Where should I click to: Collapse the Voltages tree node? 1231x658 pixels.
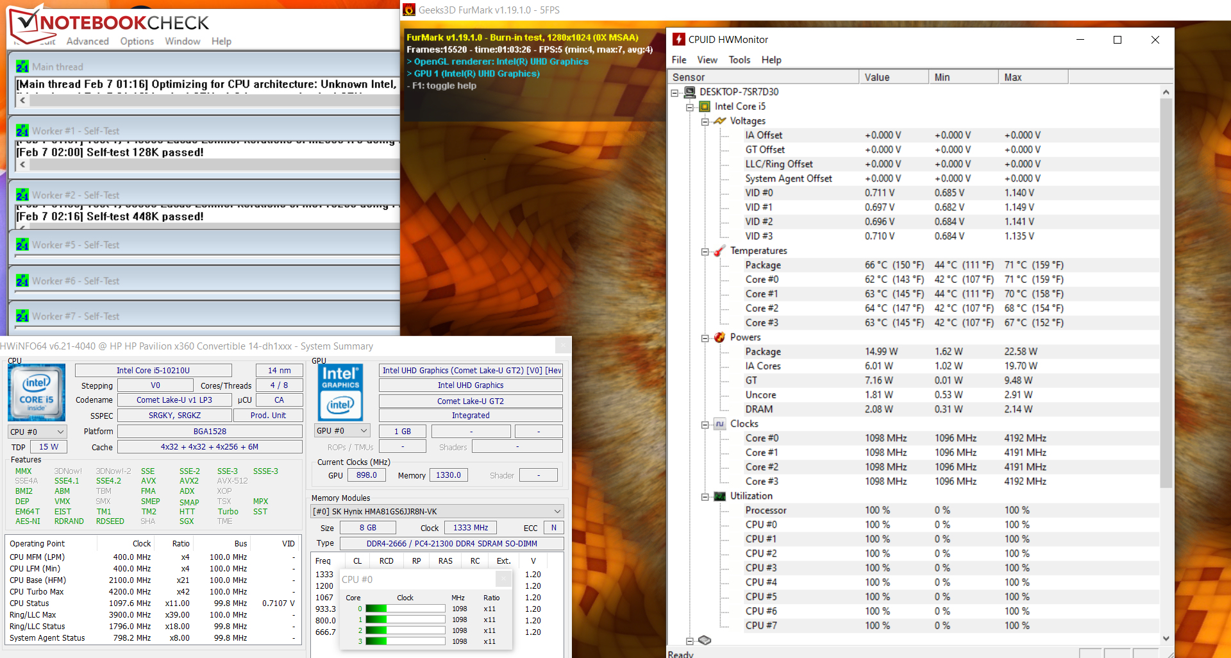point(705,121)
